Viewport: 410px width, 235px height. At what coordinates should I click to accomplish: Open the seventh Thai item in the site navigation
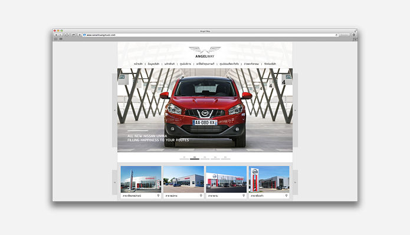251,64
